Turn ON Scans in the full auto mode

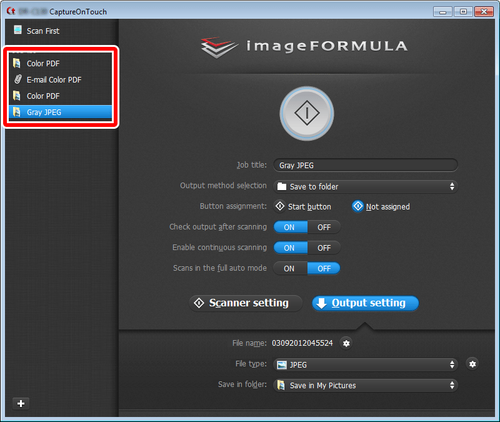point(290,269)
